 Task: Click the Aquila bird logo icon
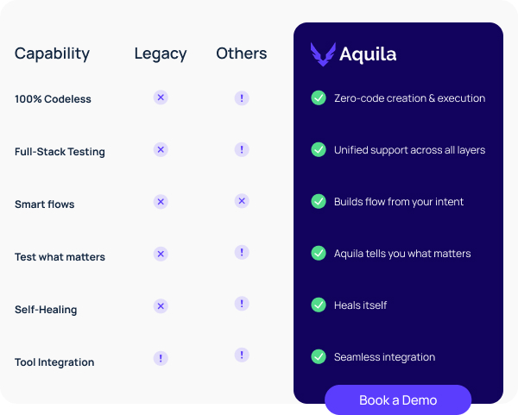click(x=323, y=54)
